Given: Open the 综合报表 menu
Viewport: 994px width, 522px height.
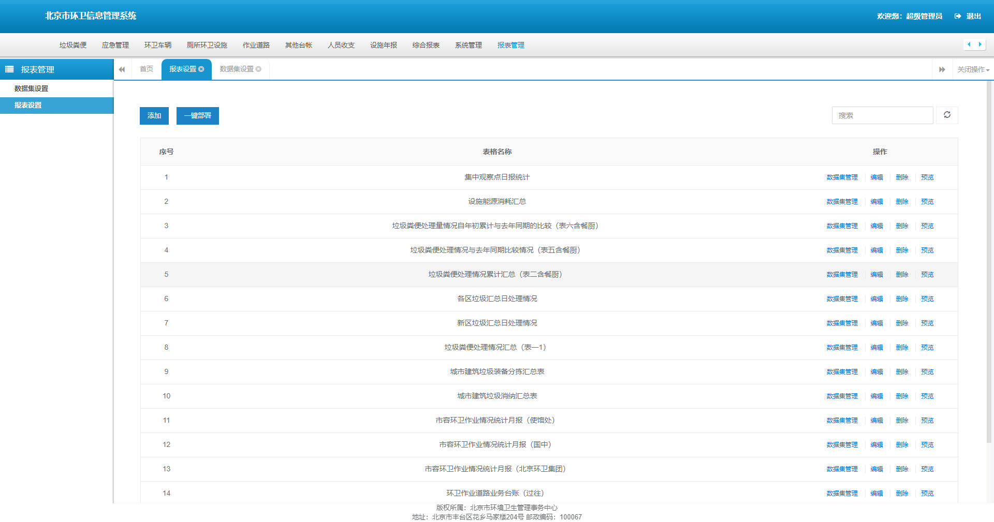Looking at the screenshot, I should [426, 45].
